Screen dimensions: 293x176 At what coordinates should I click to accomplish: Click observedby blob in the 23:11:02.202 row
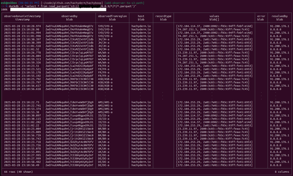(69, 122)
